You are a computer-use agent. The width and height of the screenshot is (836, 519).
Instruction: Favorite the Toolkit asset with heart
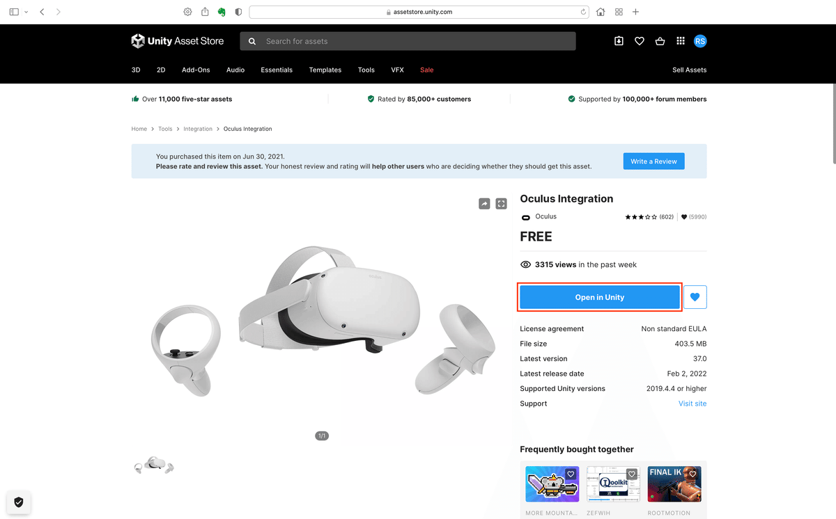632,474
